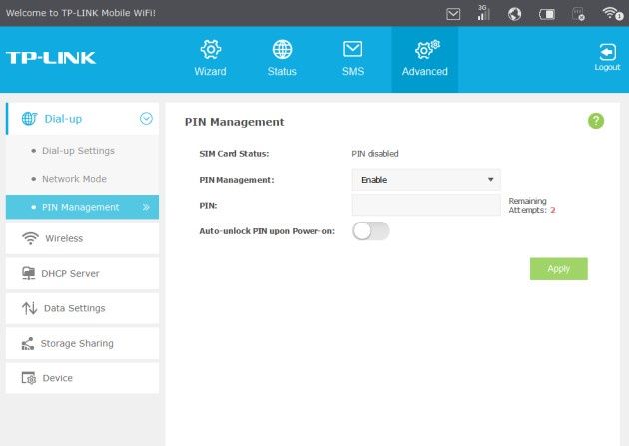This screenshot has height=446, width=629.
Task: Expand the Storage Sharing section
Action: [82, 343]
